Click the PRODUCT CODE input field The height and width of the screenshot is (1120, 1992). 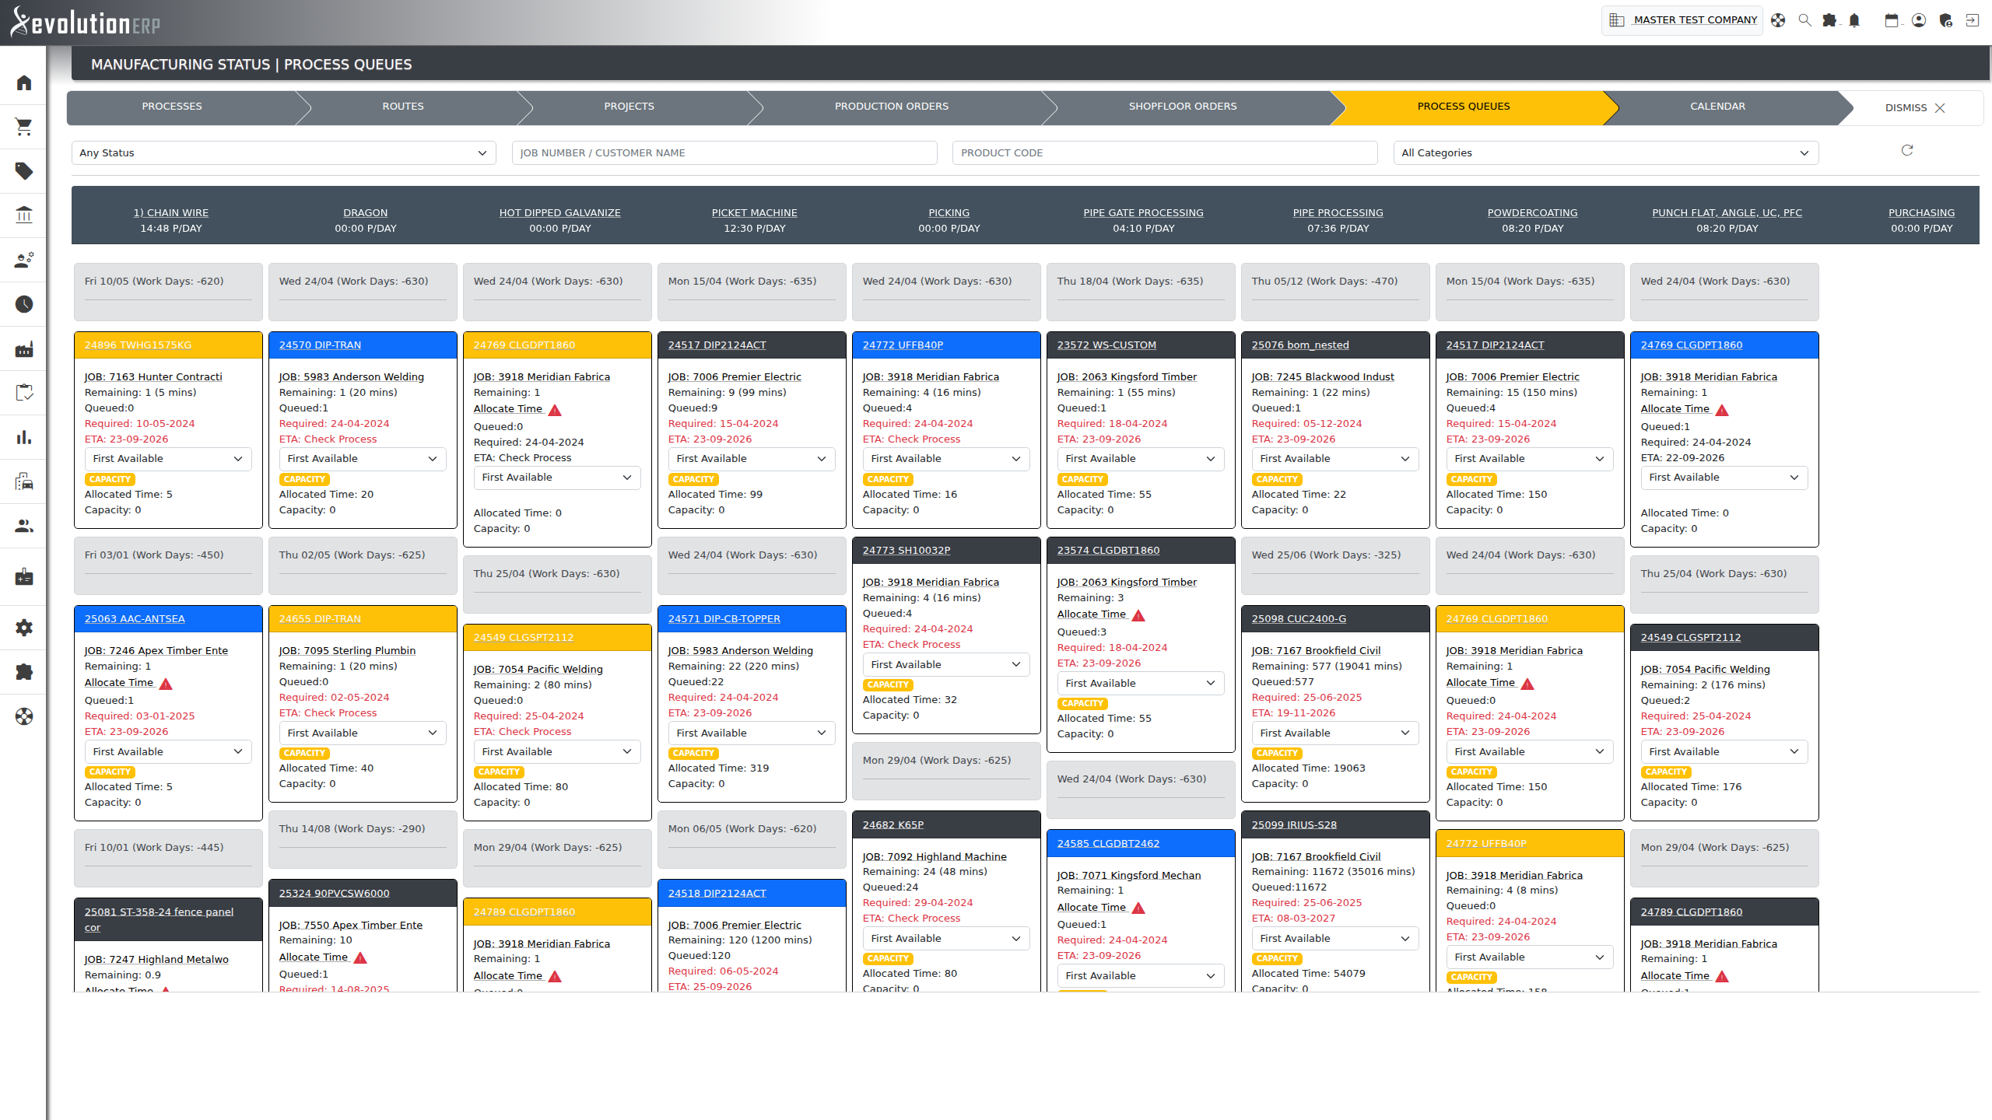(1165, 152)
